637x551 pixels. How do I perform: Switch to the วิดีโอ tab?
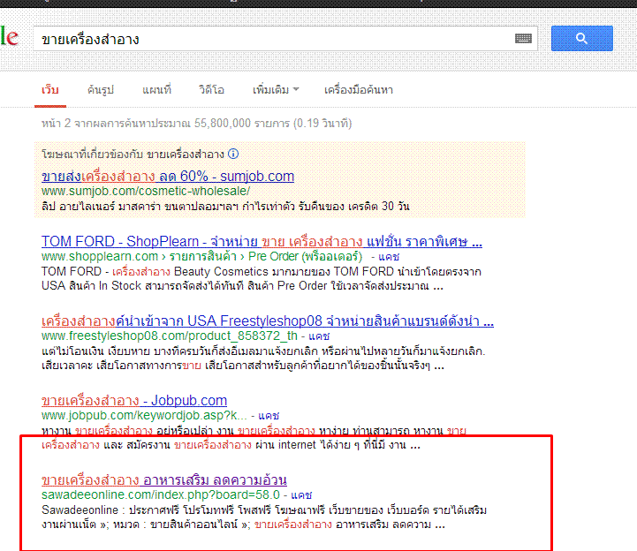211,90
